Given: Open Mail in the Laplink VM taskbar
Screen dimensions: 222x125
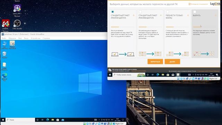Looking at the screenshot, I should pyautogui.click(x=173, y=75).
